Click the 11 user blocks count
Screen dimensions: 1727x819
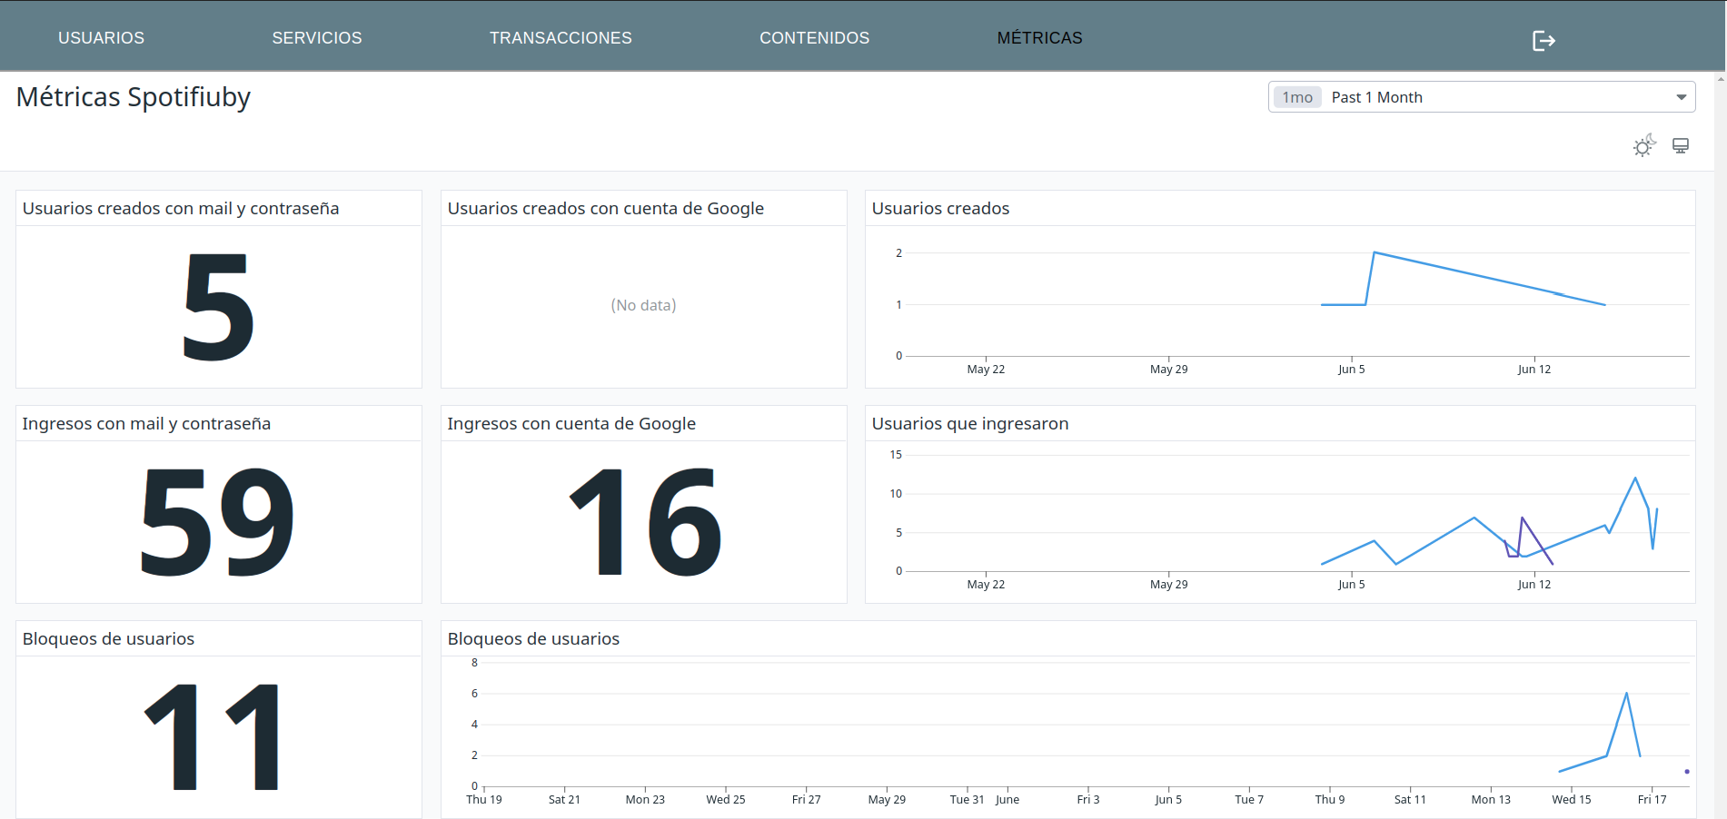(x=213, y=737)
